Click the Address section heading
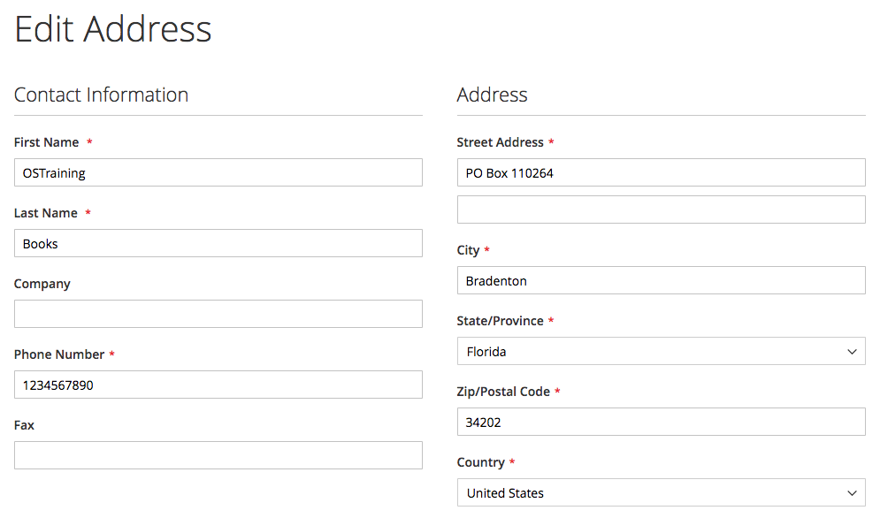The image size is (880, 518). pyautogui.click(x=492, y=95)
